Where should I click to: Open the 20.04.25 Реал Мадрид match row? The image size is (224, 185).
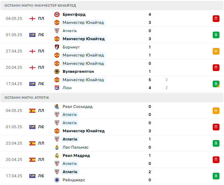point(112,160)
